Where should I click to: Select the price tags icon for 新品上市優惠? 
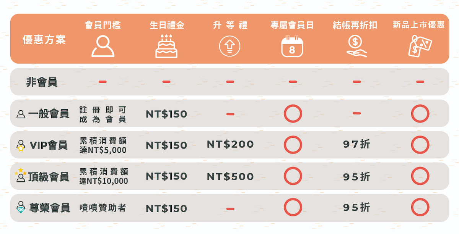coord(420,46)
